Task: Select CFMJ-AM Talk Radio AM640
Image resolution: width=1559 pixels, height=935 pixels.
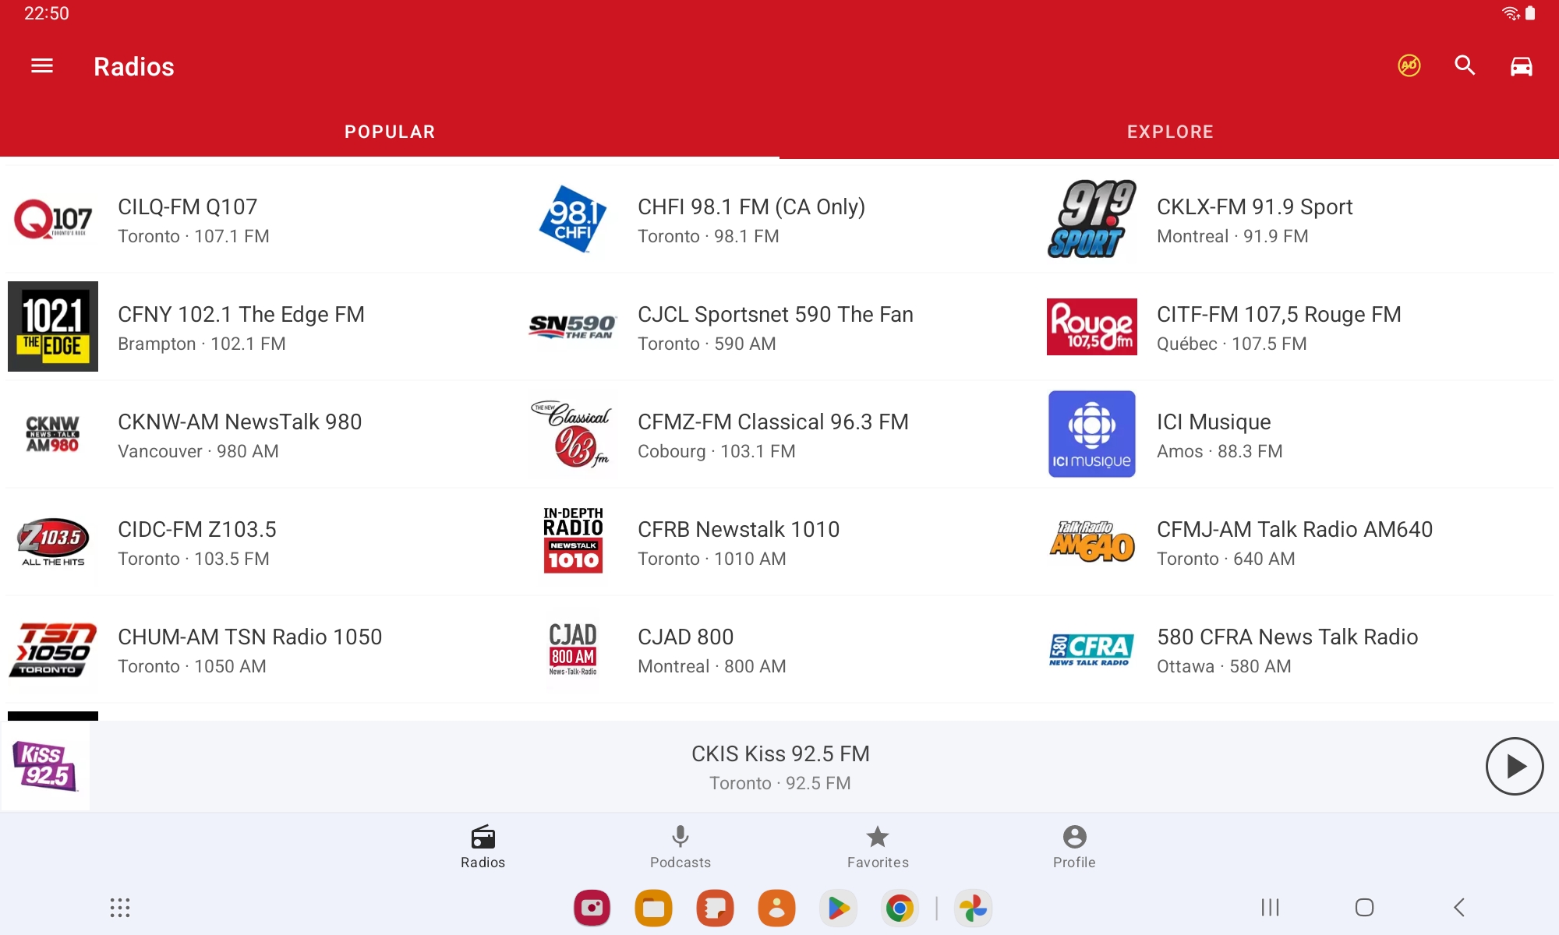Action: [x=1294, y=542]
